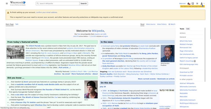This screenshot has height=109, width=211.
Task: Click the info icon beside Report visual bug
Action: pos(195,61)
